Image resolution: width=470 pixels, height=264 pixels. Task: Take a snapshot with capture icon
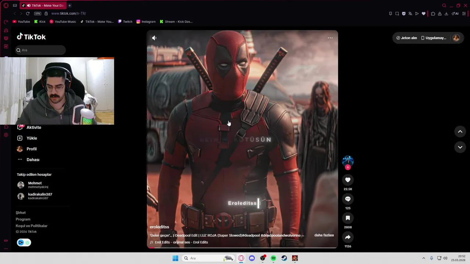397,14
